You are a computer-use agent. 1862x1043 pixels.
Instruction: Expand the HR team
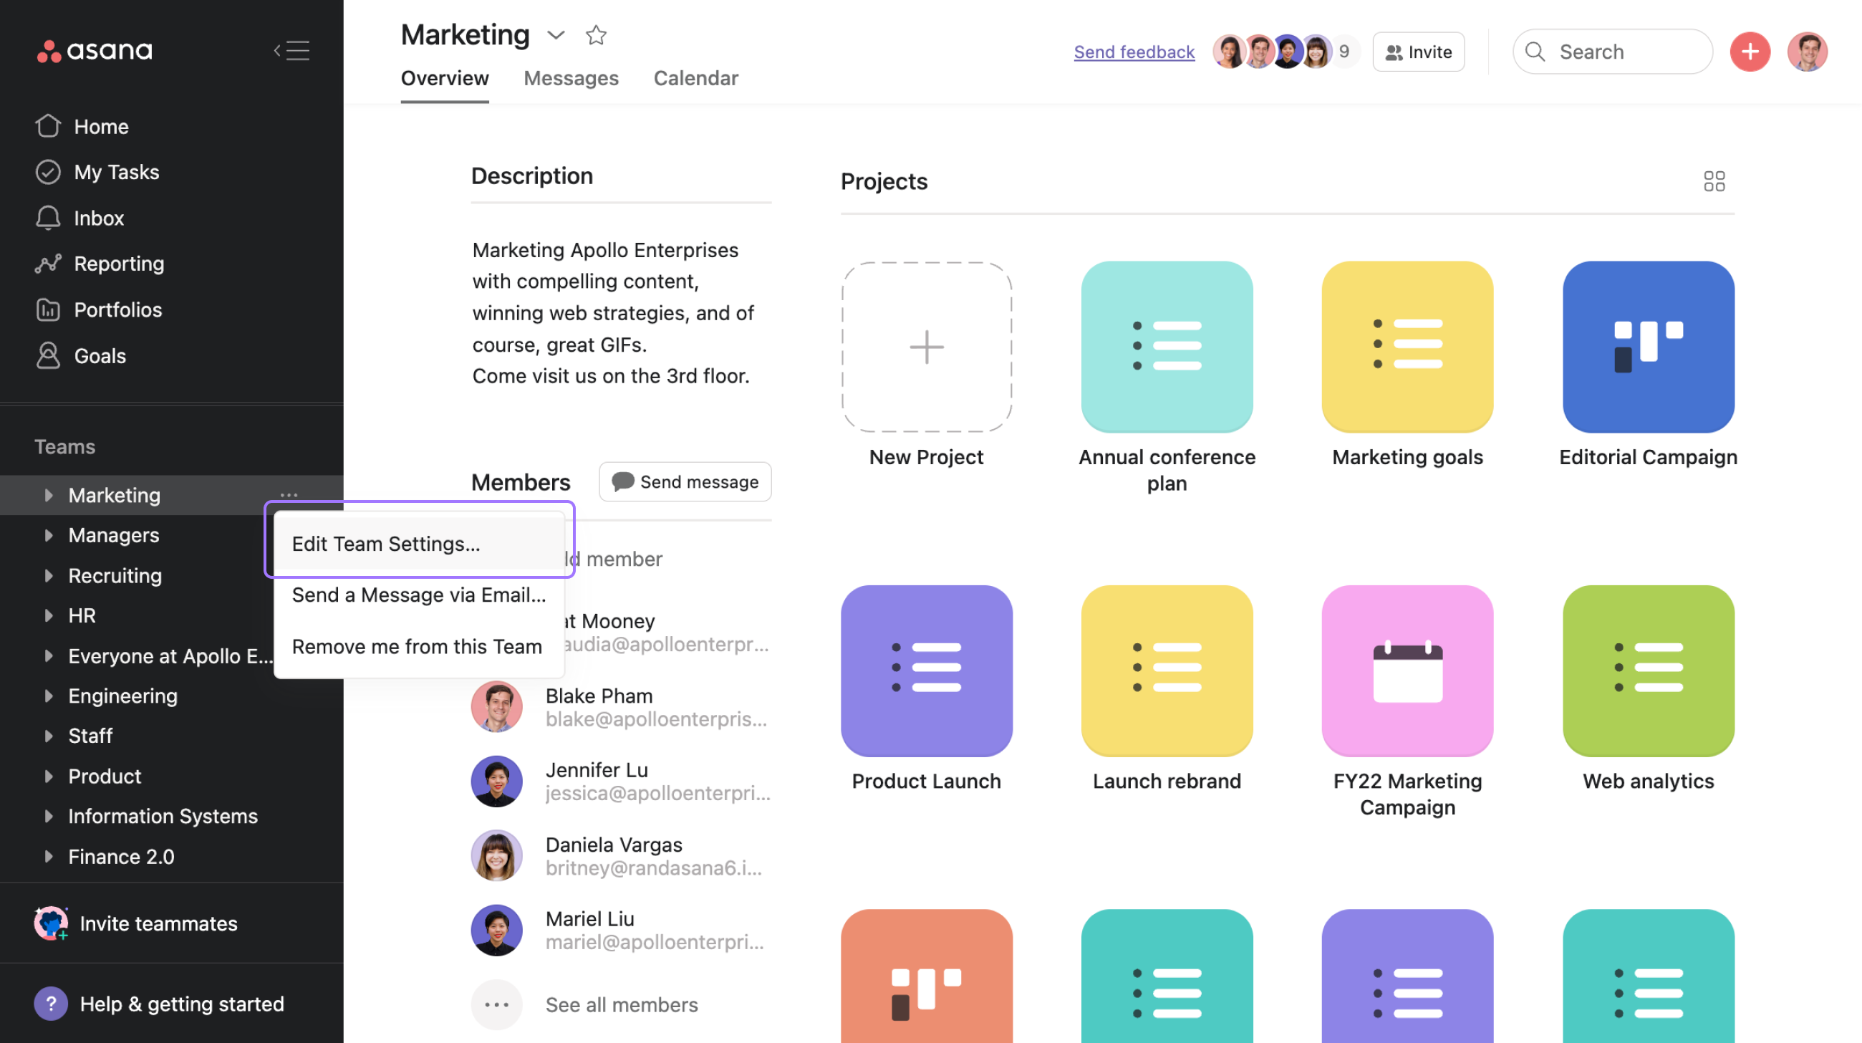point(49,615)
